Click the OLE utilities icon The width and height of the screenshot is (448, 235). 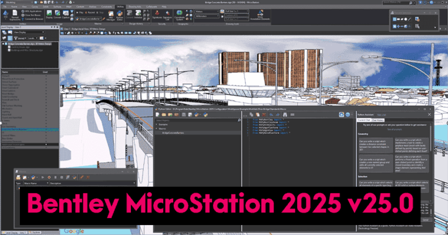pyautogui.click(x=5, y=15)
